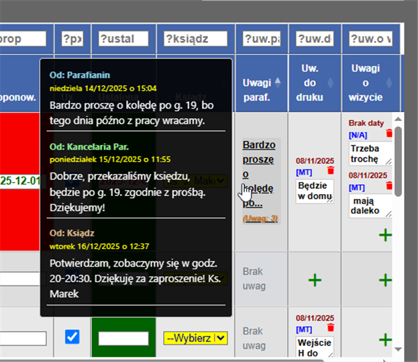
Task: Open the [MT] tag above "Wejście H do"
Action: coord(304,330)
